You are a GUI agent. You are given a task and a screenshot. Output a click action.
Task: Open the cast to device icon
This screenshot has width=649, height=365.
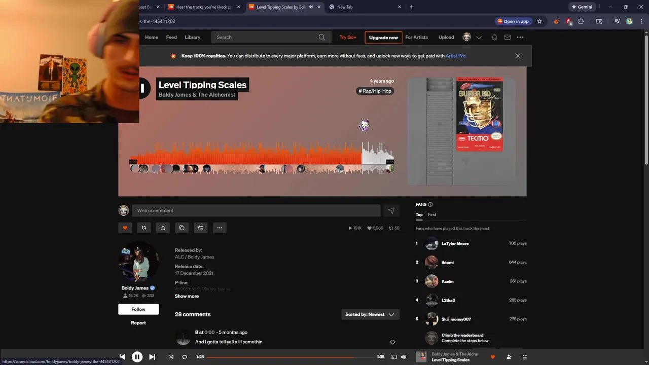tap(394, 357)
